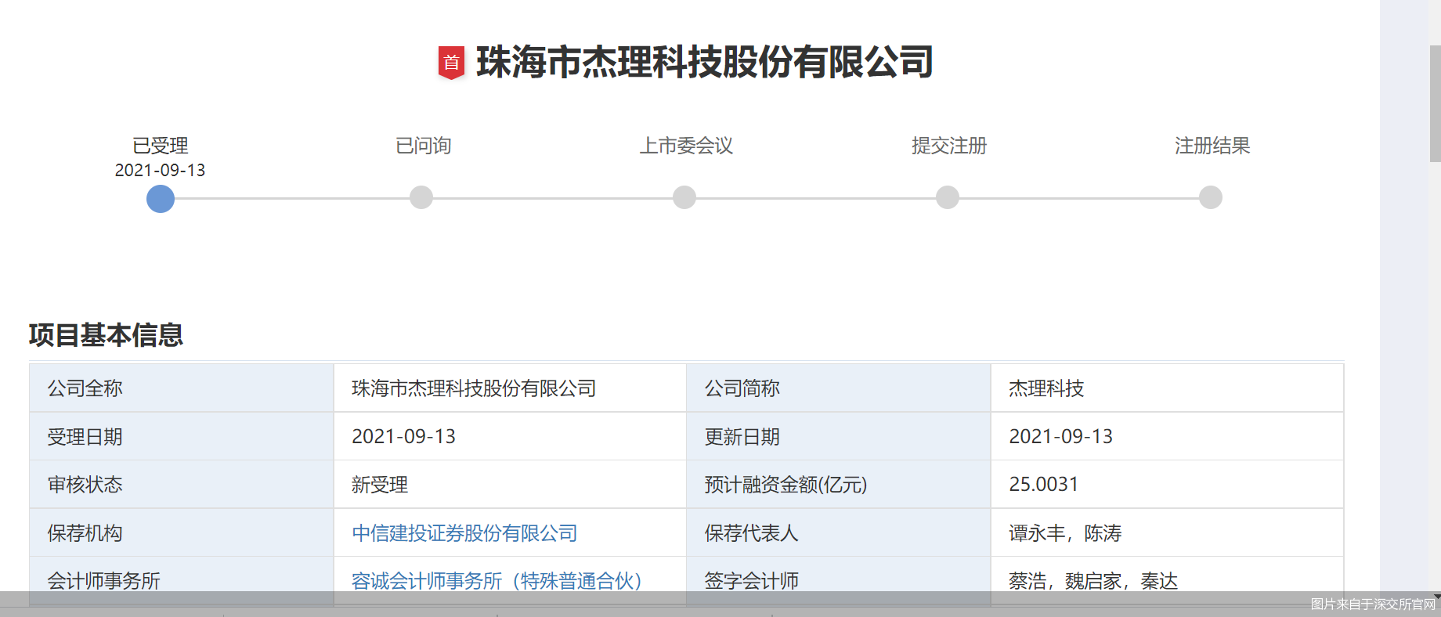Click the vertical scrollbar thumb
Viewport: 1441px width, 617px height.
[1435, 103]
